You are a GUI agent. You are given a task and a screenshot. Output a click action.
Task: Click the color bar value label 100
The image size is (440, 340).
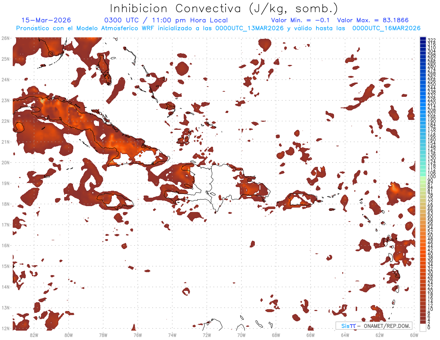point(431,177)
